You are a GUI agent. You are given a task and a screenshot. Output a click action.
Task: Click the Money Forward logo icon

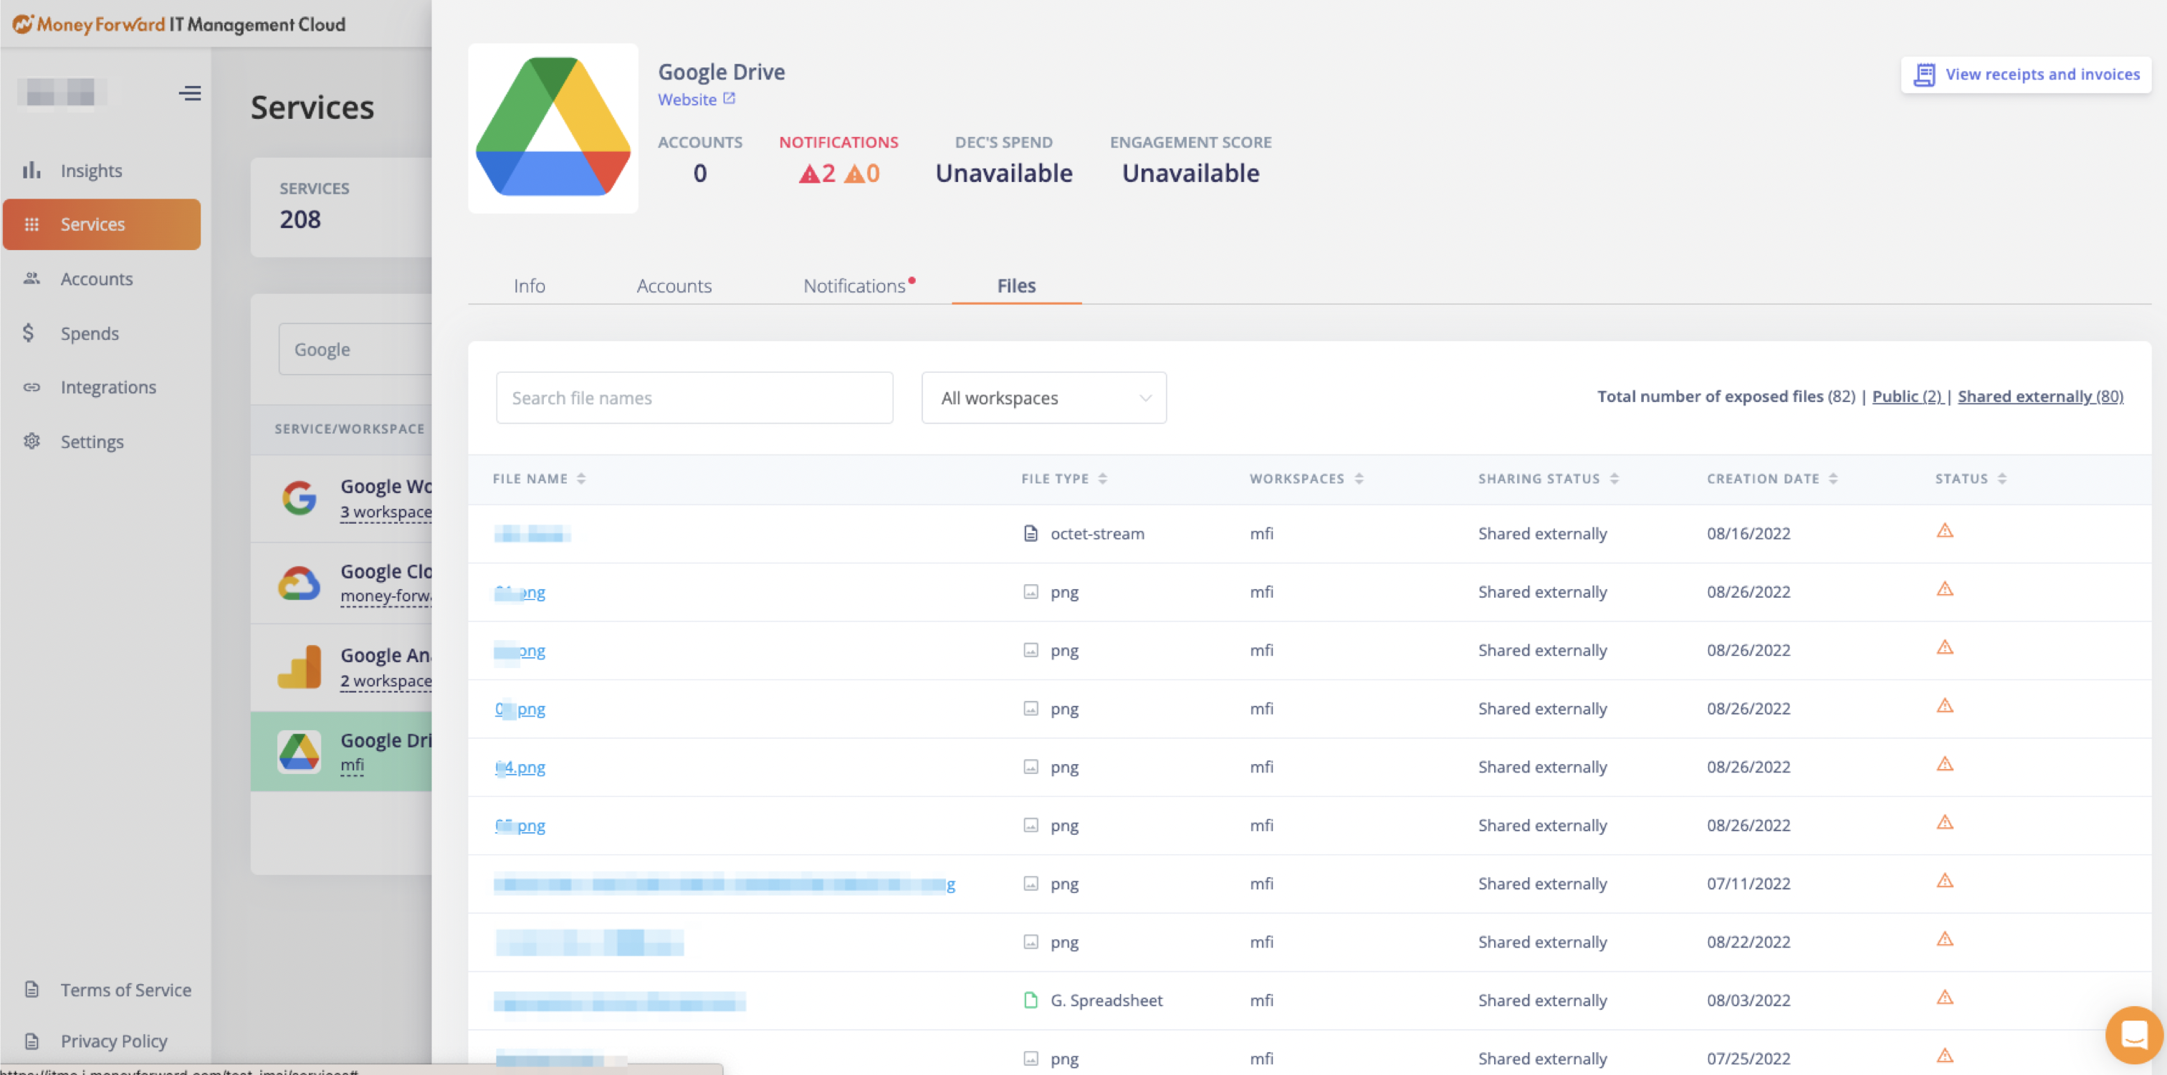(x=23, y=24)
